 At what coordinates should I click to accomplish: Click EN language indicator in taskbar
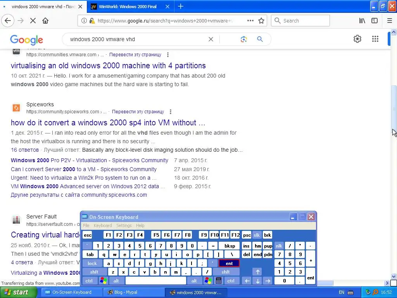[341, 293]
